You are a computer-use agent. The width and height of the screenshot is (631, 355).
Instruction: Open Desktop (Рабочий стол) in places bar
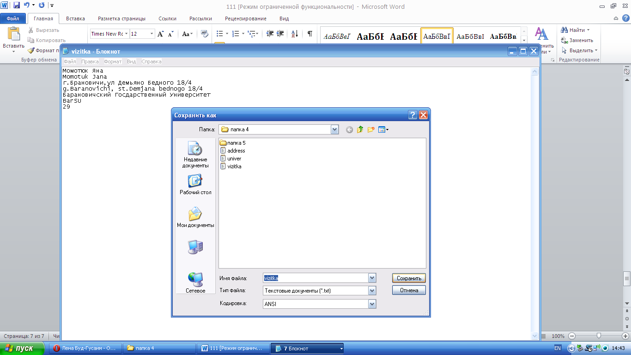pyautogui.click(x=195, y=184)
